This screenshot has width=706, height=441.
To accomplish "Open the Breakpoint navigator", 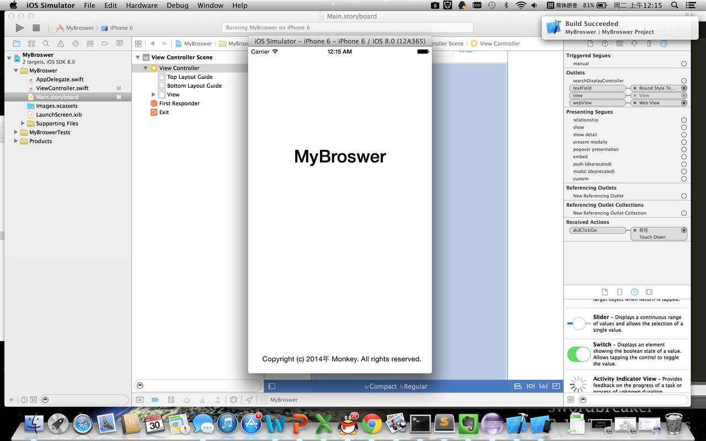I will click(x=105, y=44).
